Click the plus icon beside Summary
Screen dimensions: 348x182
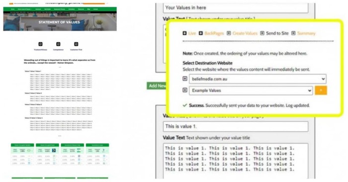pos(293,33)
